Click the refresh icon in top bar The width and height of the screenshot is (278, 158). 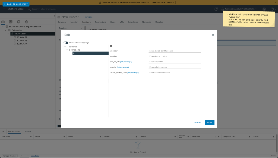[216, 9]
